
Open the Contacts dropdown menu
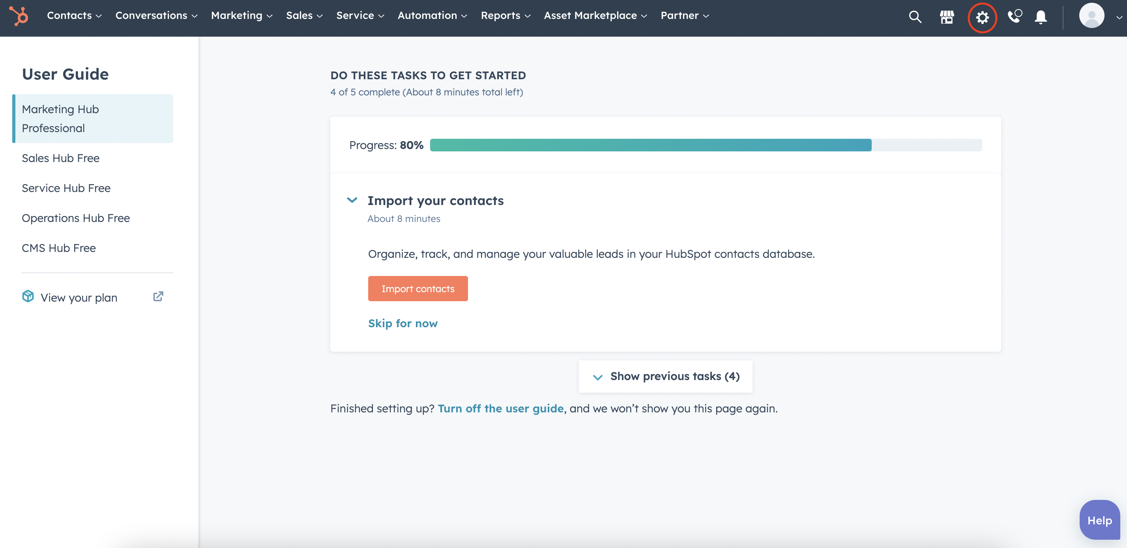pyautogui.click(x=74, y=15)
